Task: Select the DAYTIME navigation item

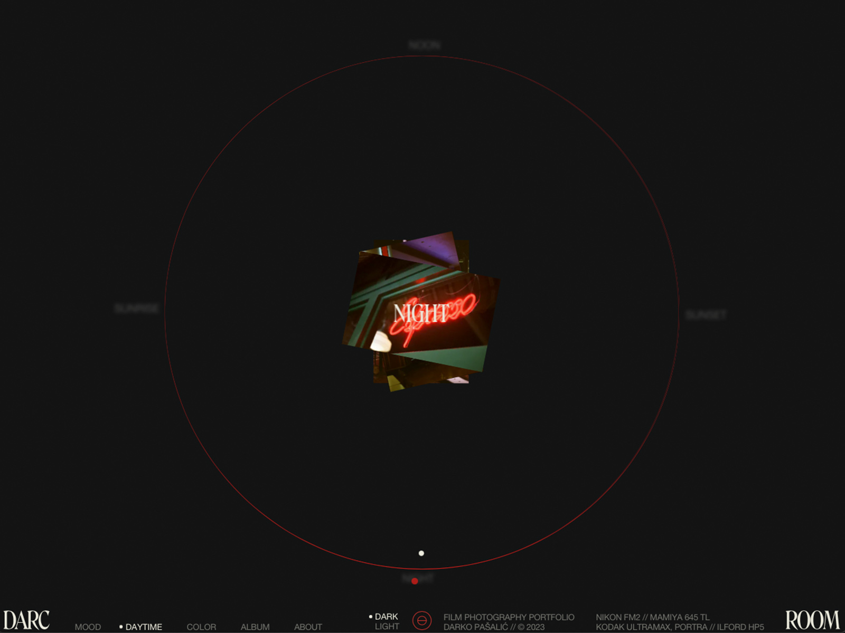Action: pos(143,627)
